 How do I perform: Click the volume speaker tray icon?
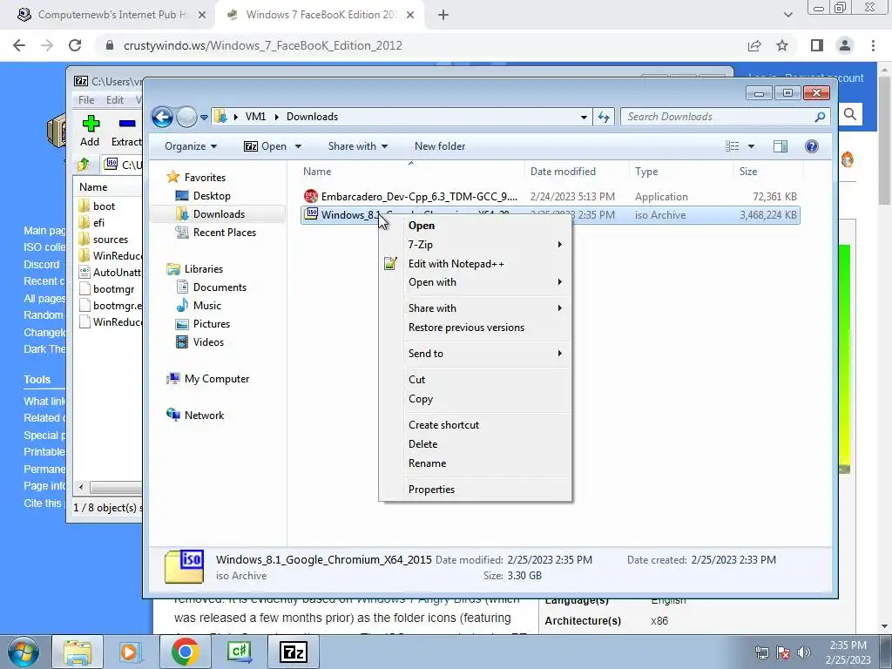tap(804, 652)
